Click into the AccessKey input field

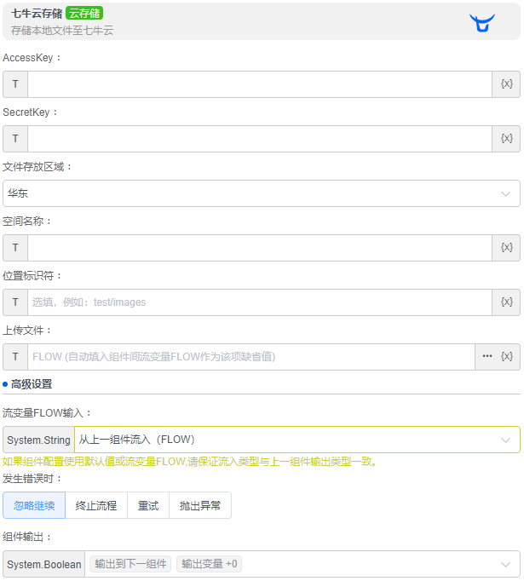click(x=260, y=84)
